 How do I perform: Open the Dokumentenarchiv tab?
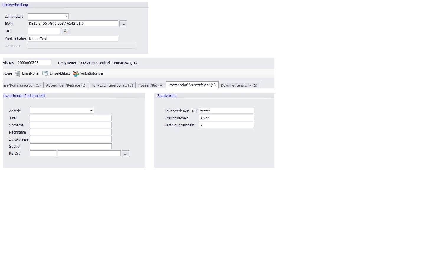239,85
